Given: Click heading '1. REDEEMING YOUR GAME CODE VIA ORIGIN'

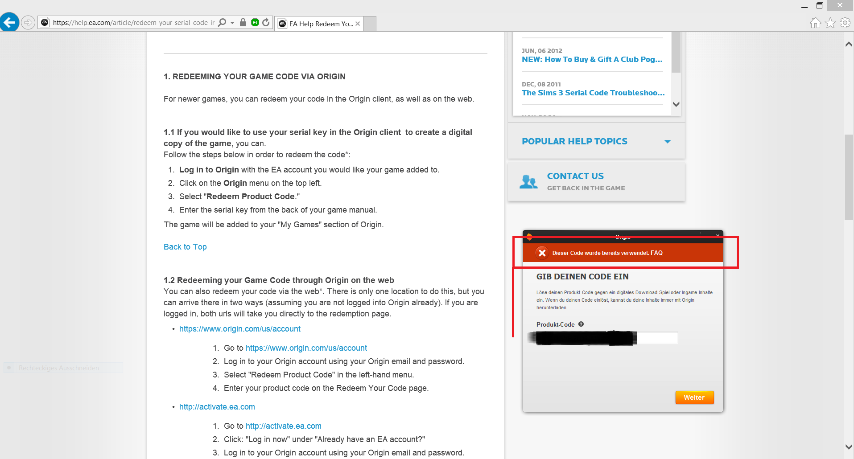Looking at the screenshot, I should pos(254,77).
